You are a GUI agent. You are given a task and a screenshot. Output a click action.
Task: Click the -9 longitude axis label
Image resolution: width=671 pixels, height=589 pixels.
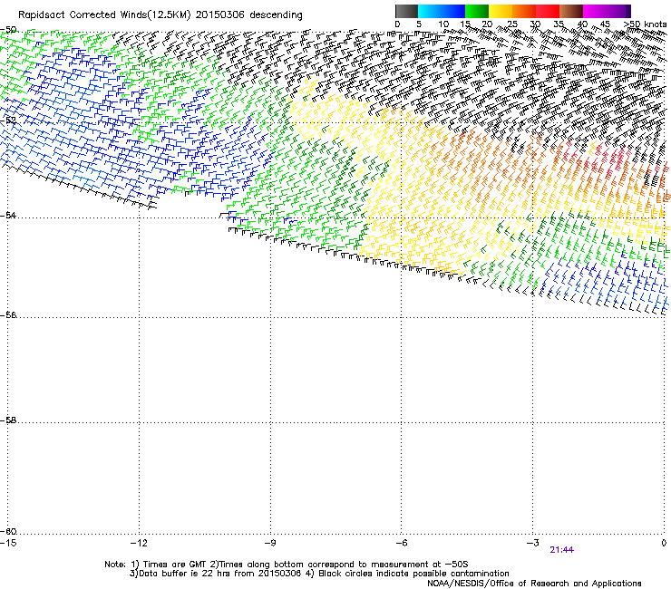click(270, 543)
